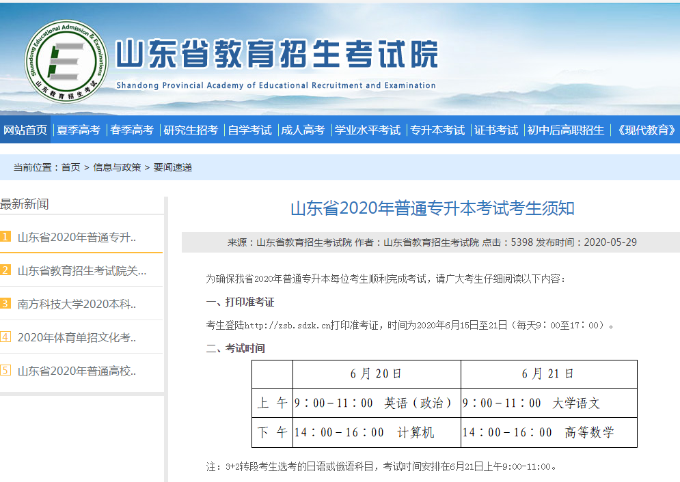Click the site title 山东省教育招生考试院
This screenshot has height=482, width=680.
pyautogui.click(x=277, y=54)
